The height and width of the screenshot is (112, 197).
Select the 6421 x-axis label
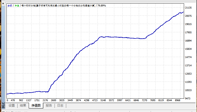click(128, 100)
